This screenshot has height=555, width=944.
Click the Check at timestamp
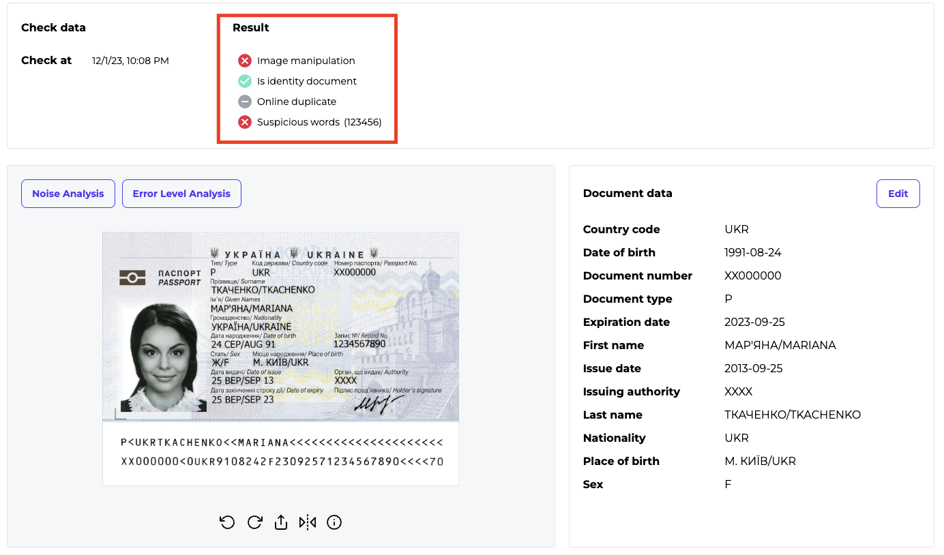130,61
